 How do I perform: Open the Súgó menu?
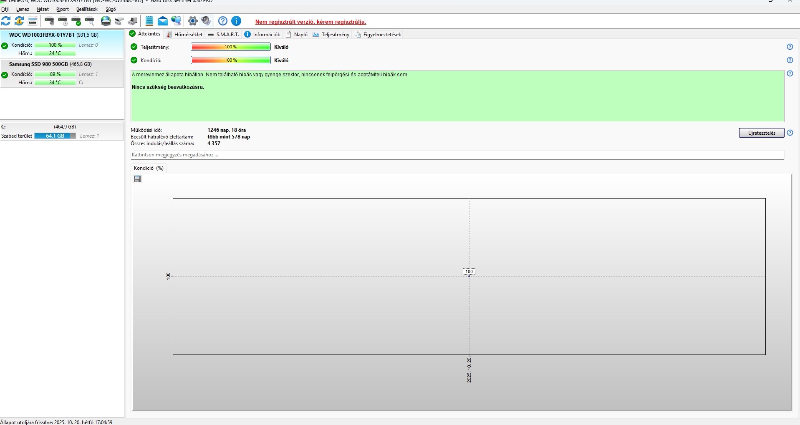111,9
